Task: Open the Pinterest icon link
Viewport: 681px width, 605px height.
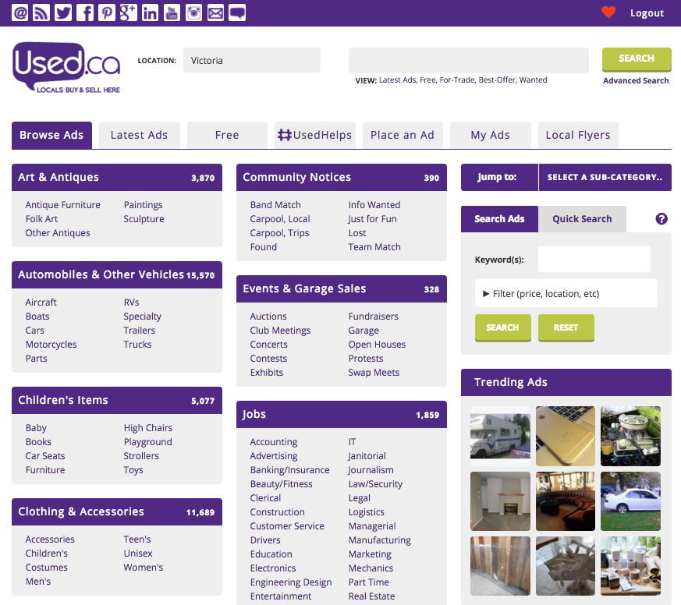Action: [107, 12]
